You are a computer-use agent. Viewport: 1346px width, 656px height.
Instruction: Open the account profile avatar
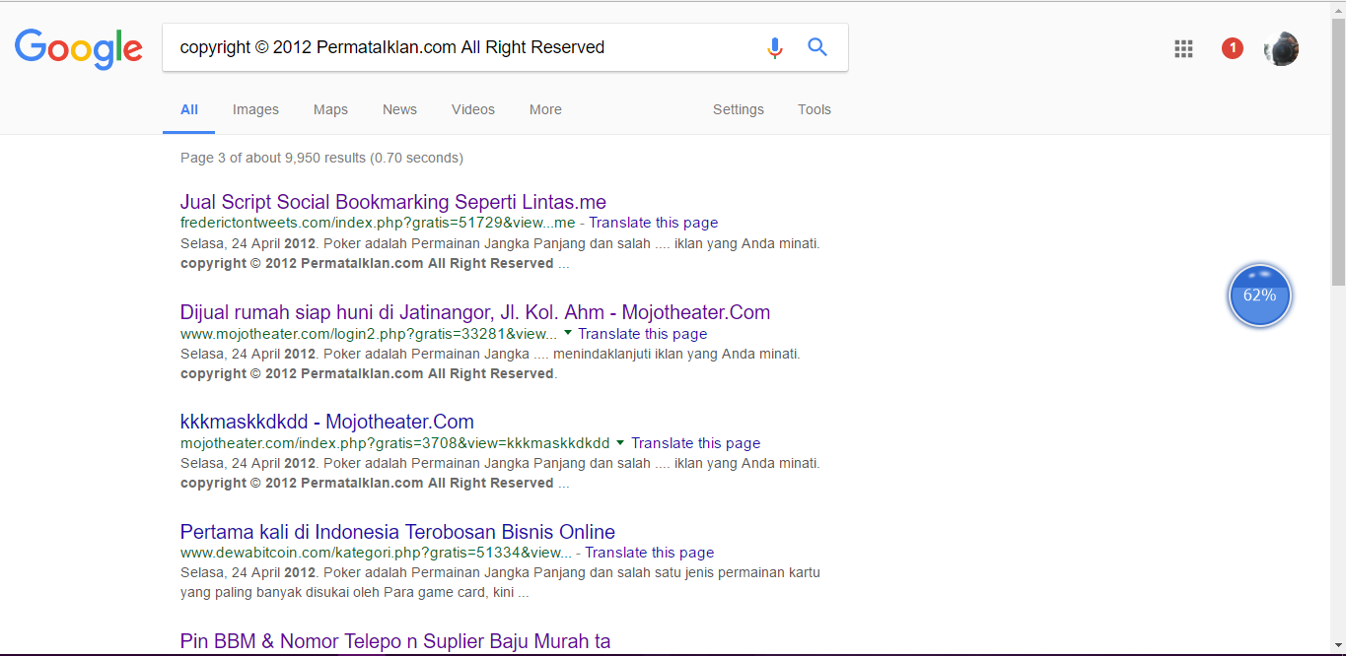click(x=1281, y=48)
